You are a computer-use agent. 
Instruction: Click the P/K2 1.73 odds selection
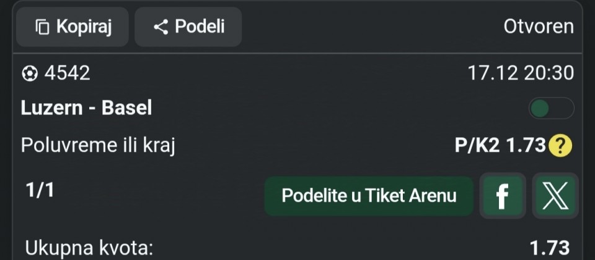(500, 146)
